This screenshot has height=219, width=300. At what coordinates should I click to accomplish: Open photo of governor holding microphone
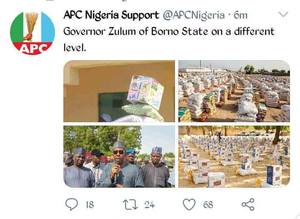coord(119,156)
